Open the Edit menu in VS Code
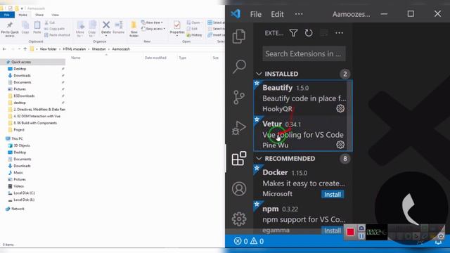This screenshot has width=450, height=253. [x=277, y=14]
